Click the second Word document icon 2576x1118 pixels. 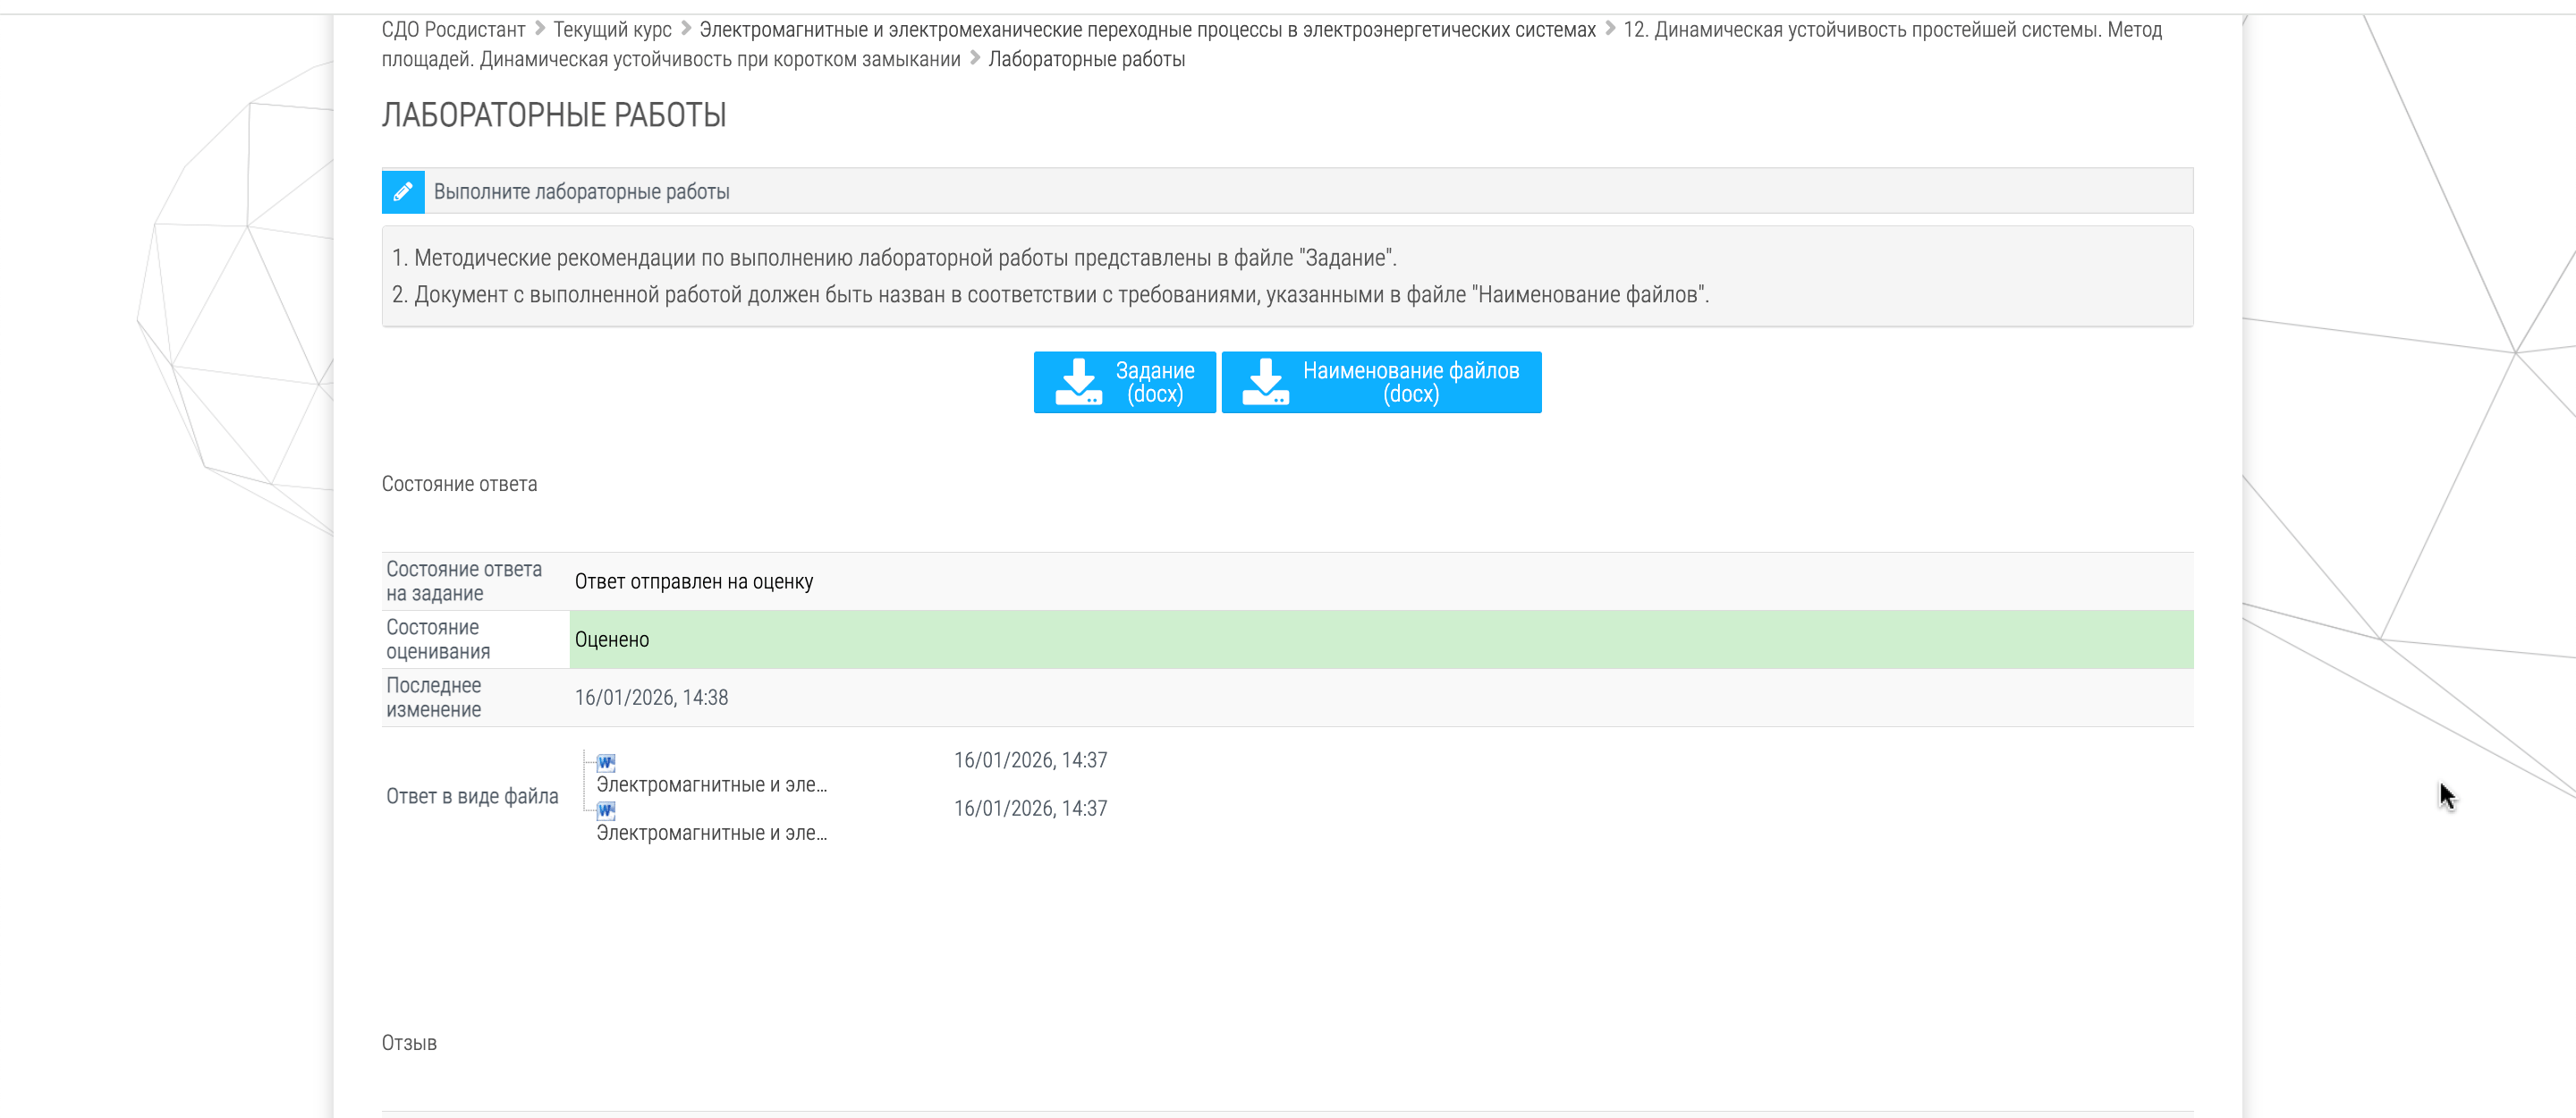(606, 810)
